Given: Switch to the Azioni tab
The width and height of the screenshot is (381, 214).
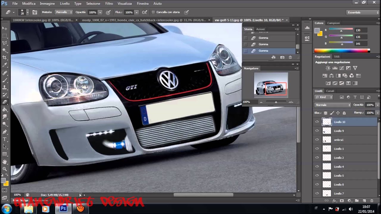Looking at the screenshot, I should coord(260,29).
